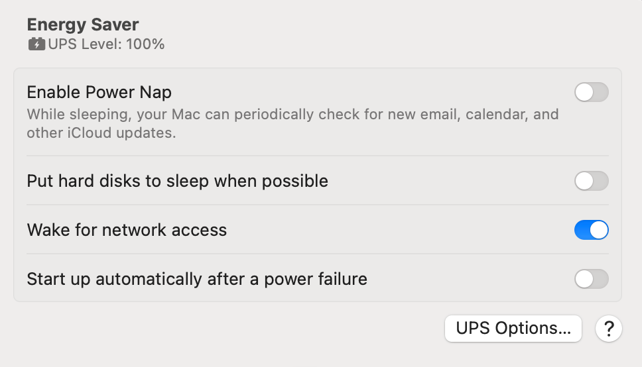Select the 100% UPS level value
This screenshot has width=642, height=367.
tap(145, 44)
